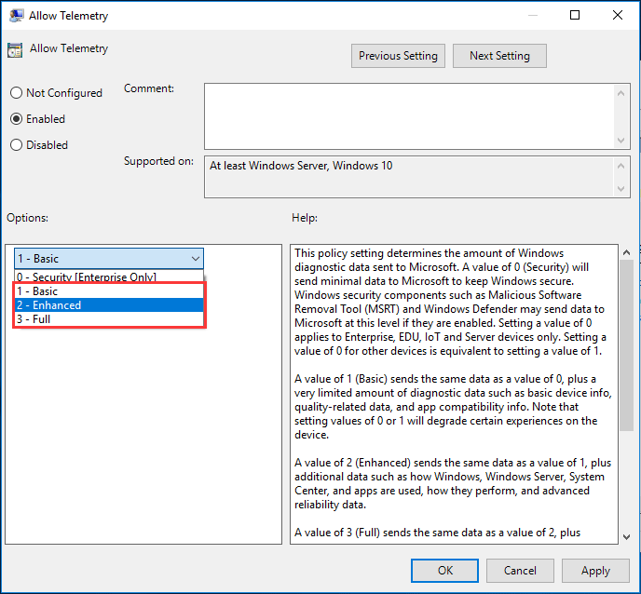Choose 0 - Security [Enterprise Only] option
Viewport: 641px width, 594px height.
point(109,277)
